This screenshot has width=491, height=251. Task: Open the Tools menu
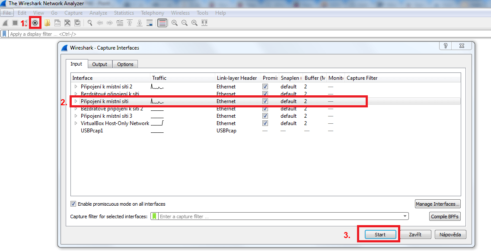[202, 13]
